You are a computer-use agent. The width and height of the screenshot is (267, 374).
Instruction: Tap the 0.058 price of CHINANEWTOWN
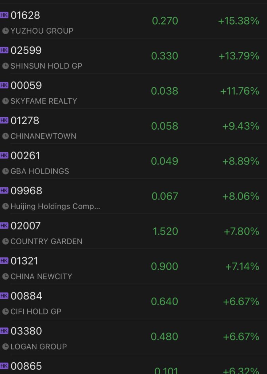coord(165,126)
